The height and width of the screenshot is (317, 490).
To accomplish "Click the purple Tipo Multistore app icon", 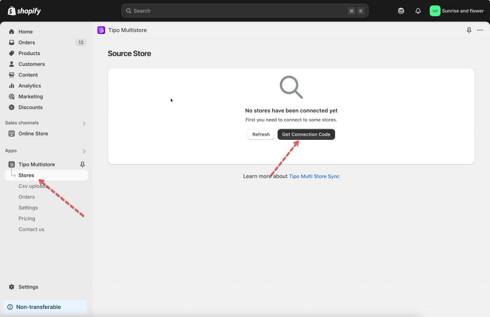I will pos(101,30).
